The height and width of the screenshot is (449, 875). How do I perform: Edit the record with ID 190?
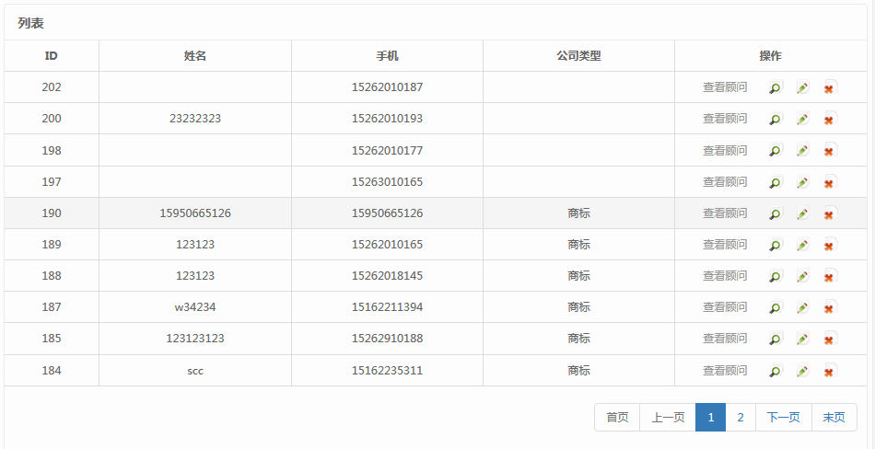coord(802,213)
